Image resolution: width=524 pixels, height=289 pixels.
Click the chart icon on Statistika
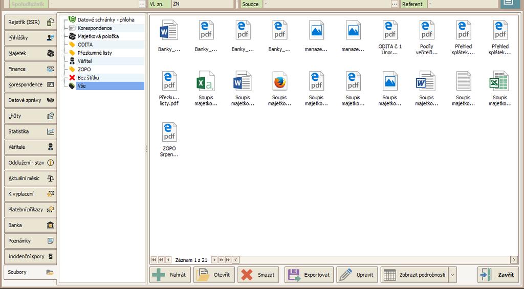[x=51, y=131]
